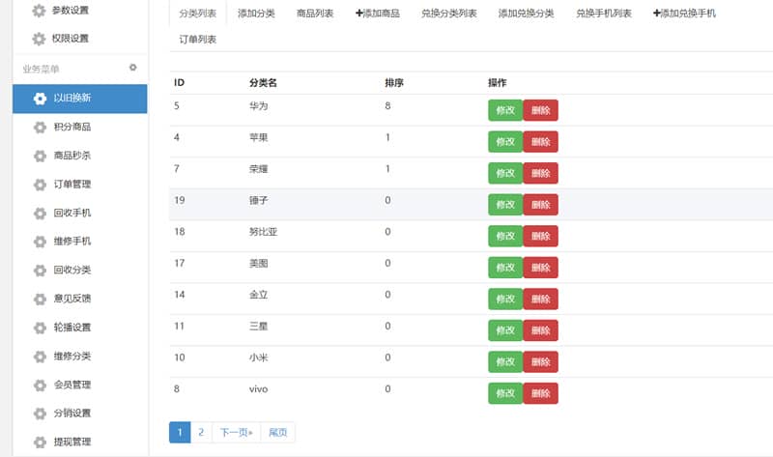Click the gear icon beside 意见反馈

[40, 299]
